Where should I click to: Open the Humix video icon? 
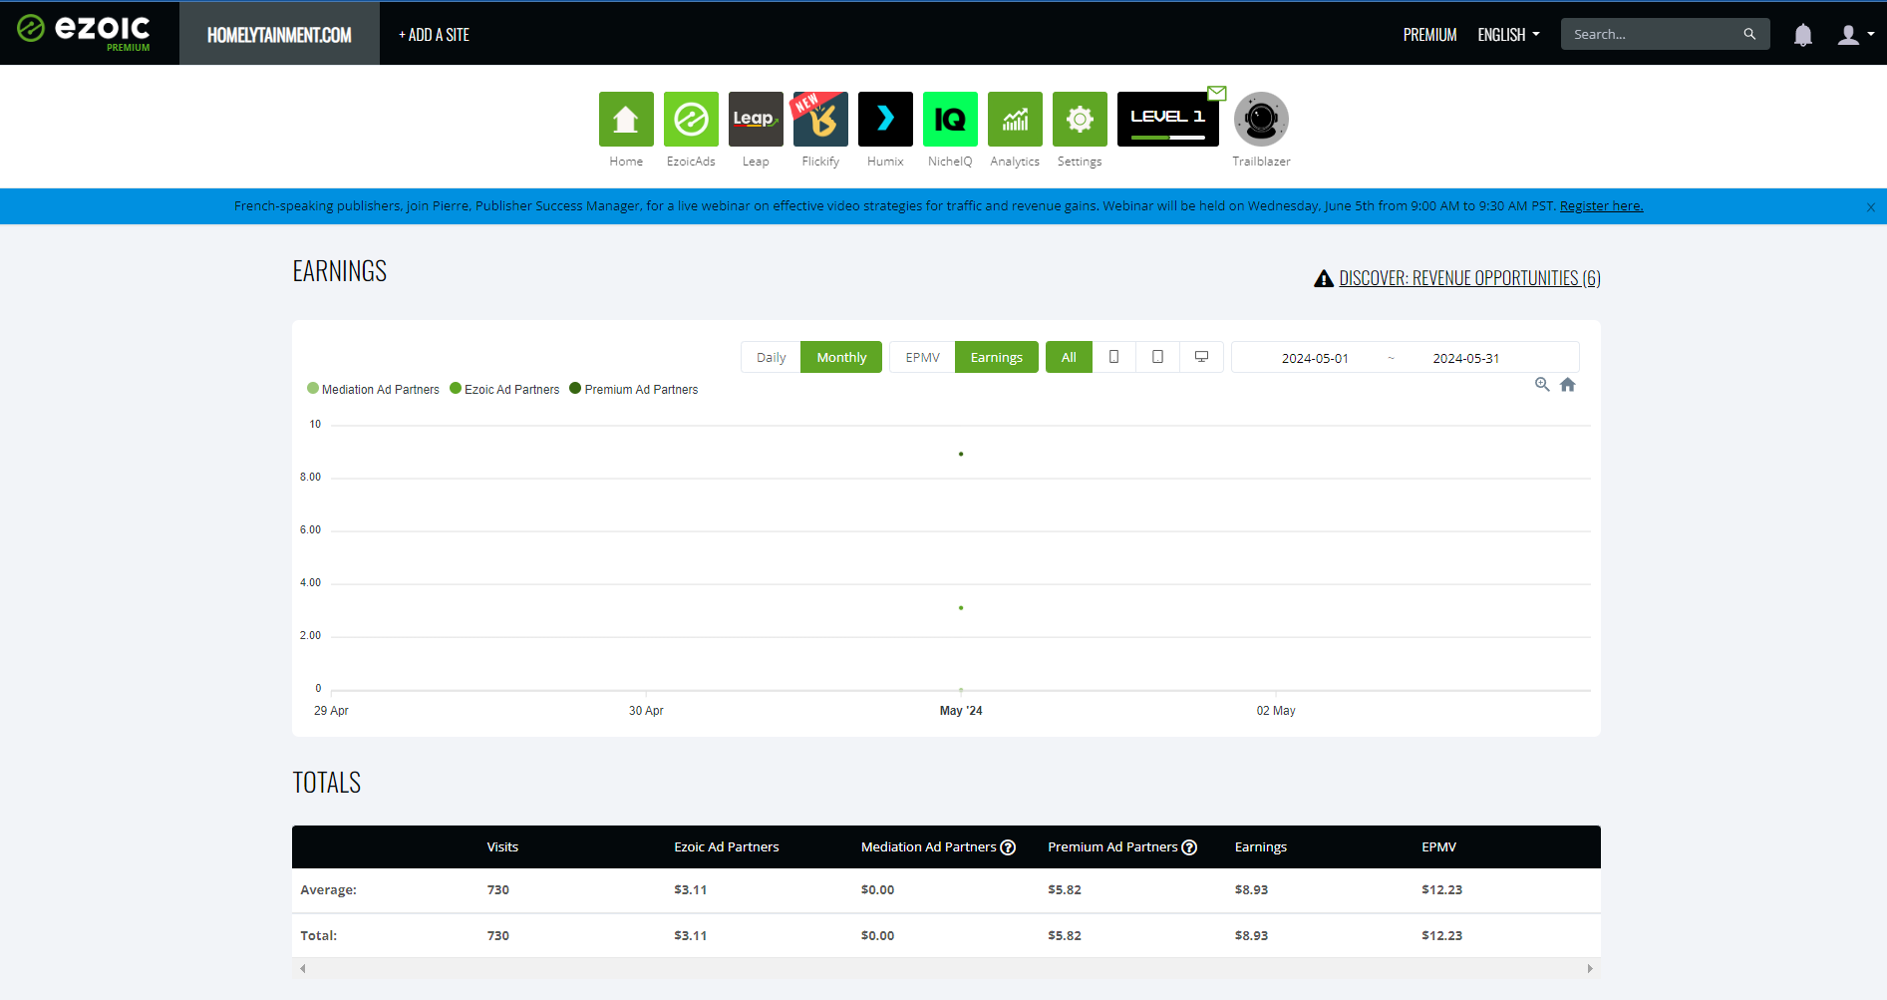885,119
